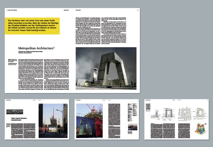Open the spread with architectural section drawings
This screenshot has width=213, height=147.
[177, 119]
